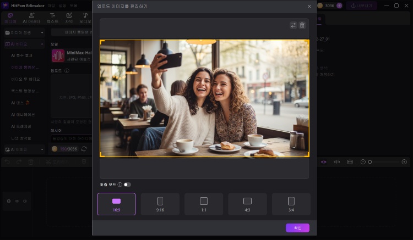The width and height of the screenshot is (413, 240).
Task: Click the track lock icon
Action: pyautogui.click(x=9, y=201)
